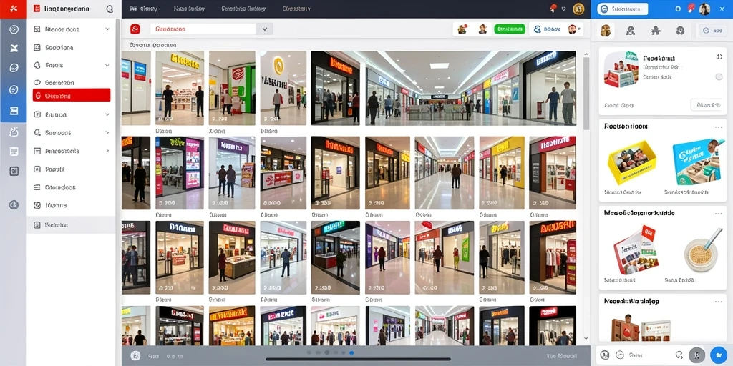Click the combo box with red text in the toolbar
Screen dimensions: 733x366
click(x=203, y=29)
